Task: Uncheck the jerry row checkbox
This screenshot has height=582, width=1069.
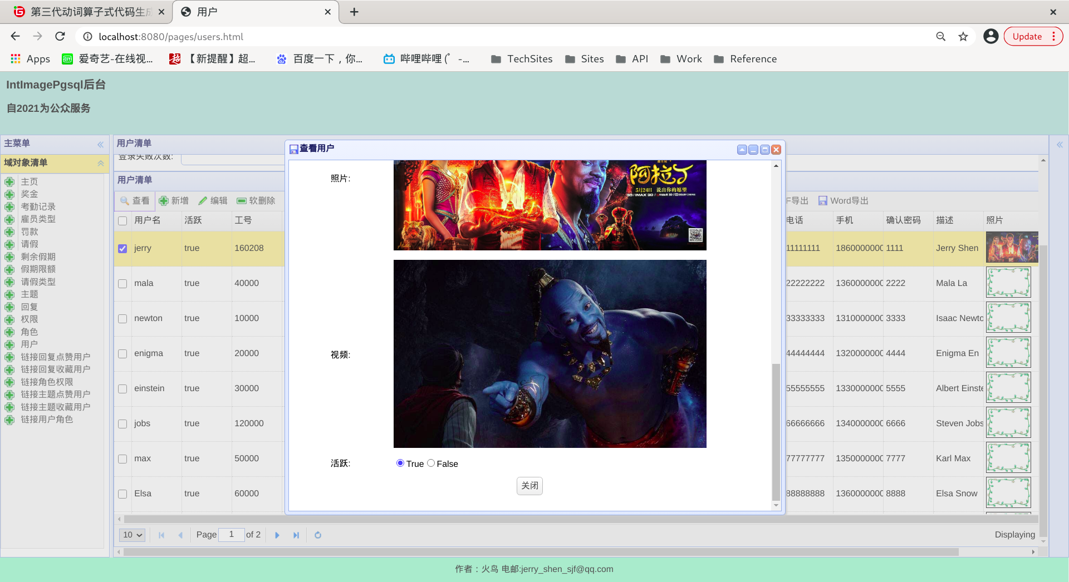Action: point(122,249)
